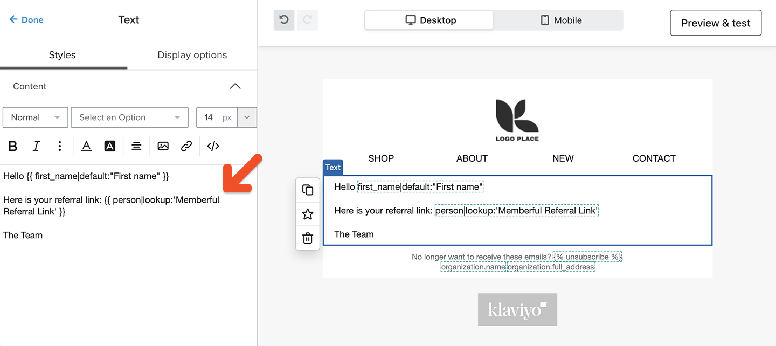Undo the last change

tap(284, 20)
